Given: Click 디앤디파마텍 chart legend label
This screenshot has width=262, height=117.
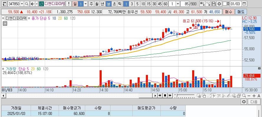Looking at the screenshot, I should [16, 18].
